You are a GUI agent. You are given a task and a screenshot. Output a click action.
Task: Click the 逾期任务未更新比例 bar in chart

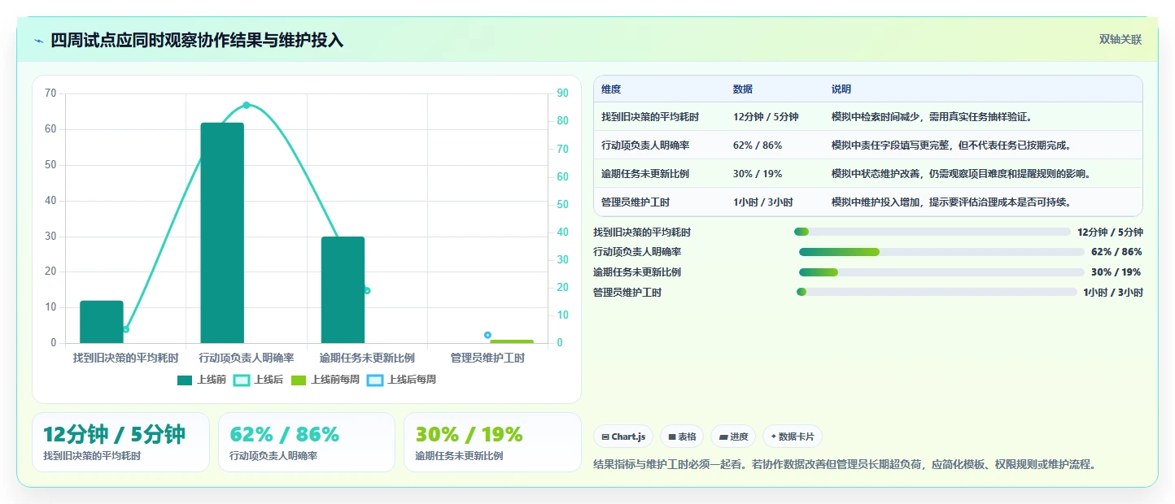343,290
